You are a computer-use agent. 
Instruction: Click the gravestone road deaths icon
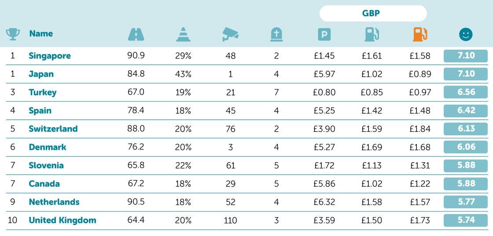pyautogui.click(x=276, y=34)
